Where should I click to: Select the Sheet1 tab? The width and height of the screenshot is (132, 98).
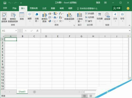[22, 92]
